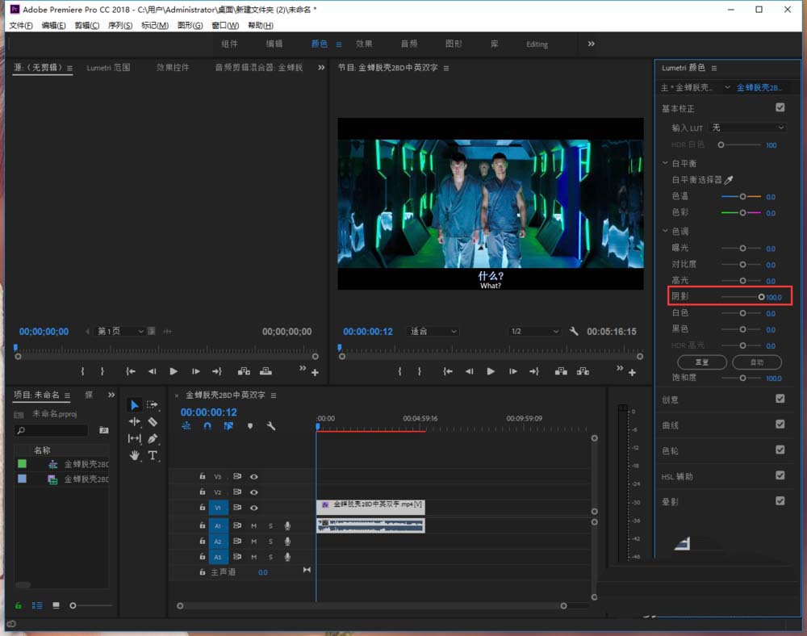Screen dimensions: 807x636
Task: Click the 自动 button
Action: (756, 362)
